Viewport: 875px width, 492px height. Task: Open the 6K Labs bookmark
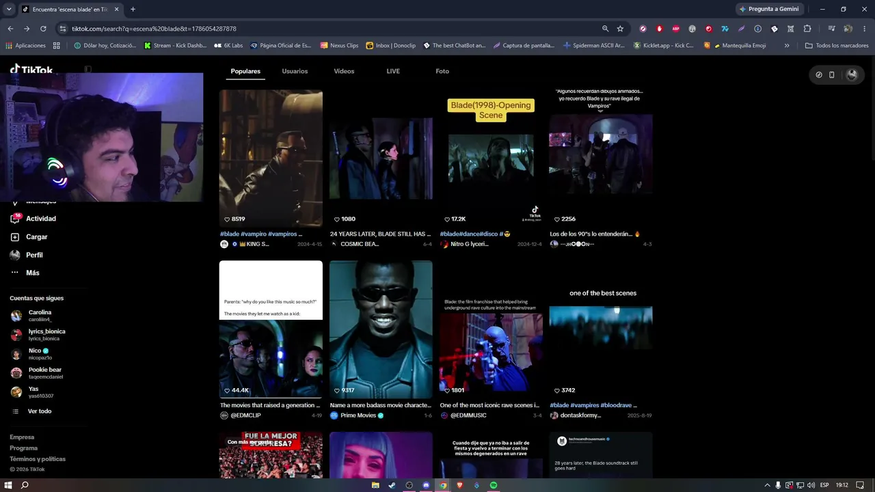[x=228, y=46]
